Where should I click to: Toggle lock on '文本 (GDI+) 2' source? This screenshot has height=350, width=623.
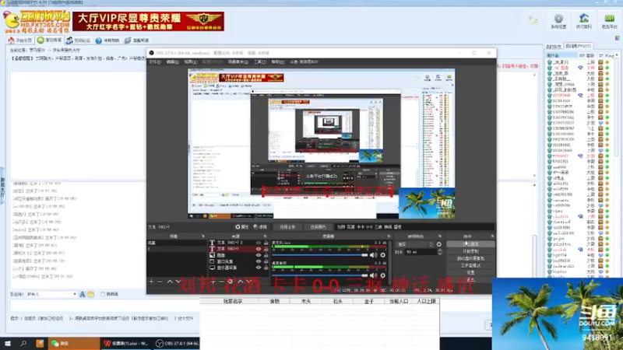[266, 243]
